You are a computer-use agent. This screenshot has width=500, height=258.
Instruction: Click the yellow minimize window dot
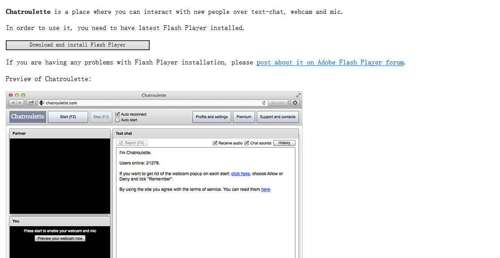click(x=17, y=95)
